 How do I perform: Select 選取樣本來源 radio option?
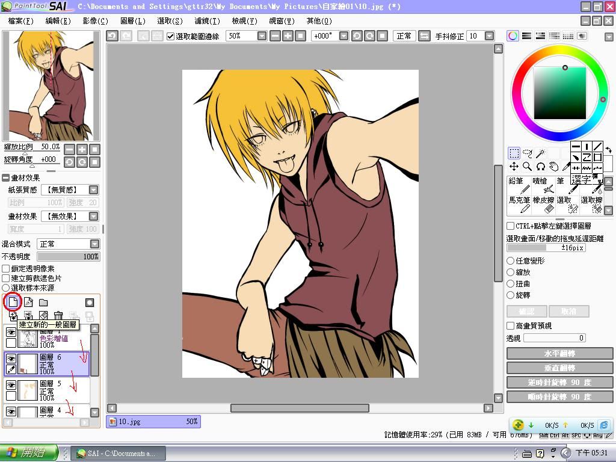pyautogui.click(x=6, y=288)
